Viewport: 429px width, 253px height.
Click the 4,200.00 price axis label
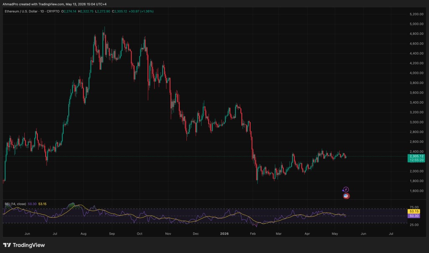coord(416,63)
